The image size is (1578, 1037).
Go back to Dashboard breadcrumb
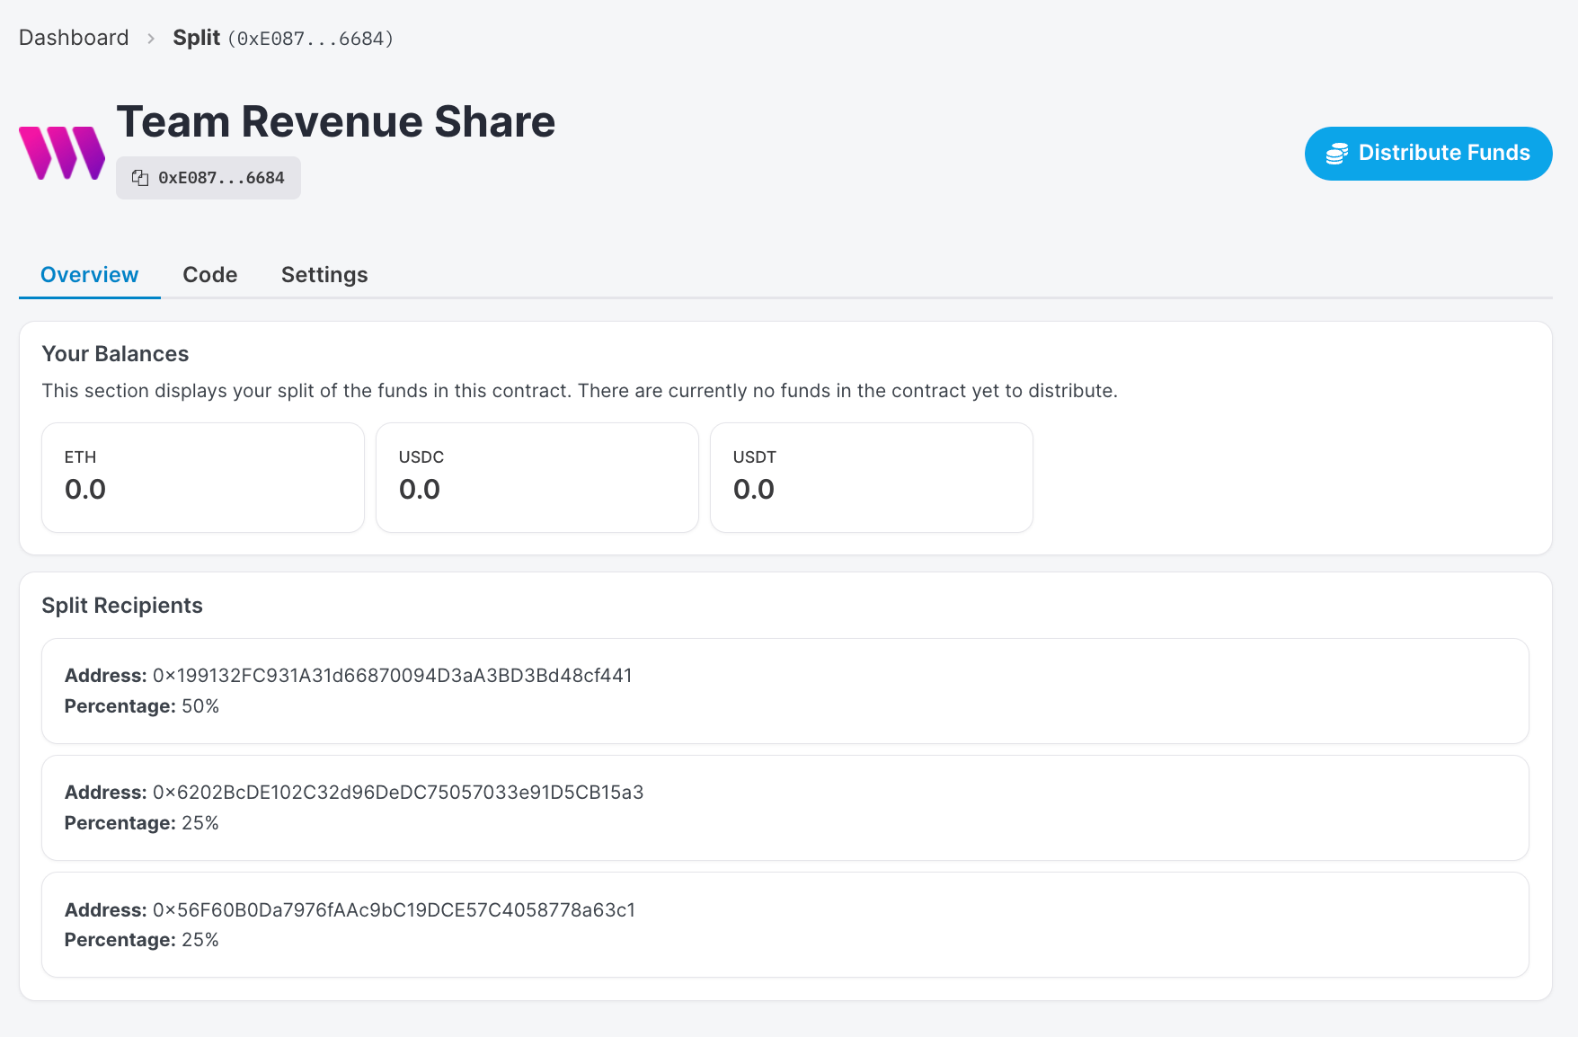pos(74,38)
